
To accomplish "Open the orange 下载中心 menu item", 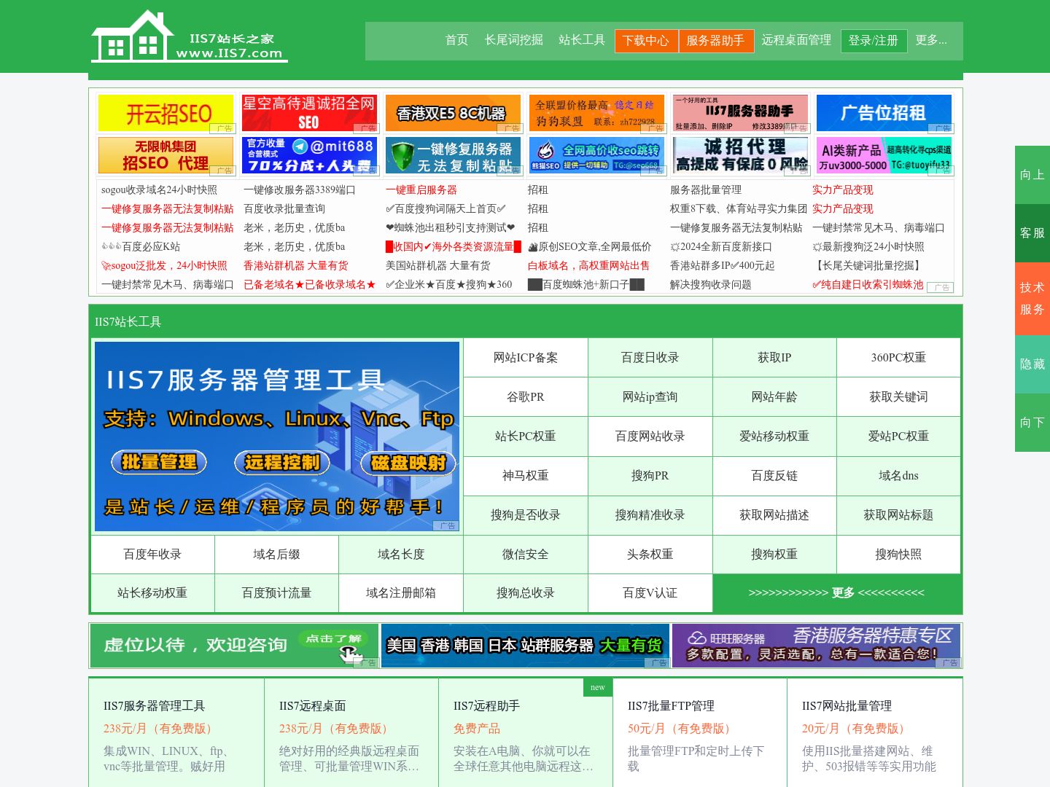I will [x=646, y=41].
